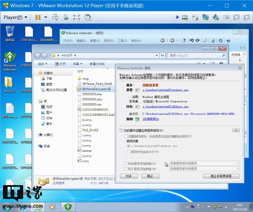The height and width of the screenshot is (212, 253).
Task: Toggle the include command line checkbox
Action: point(128,152)
